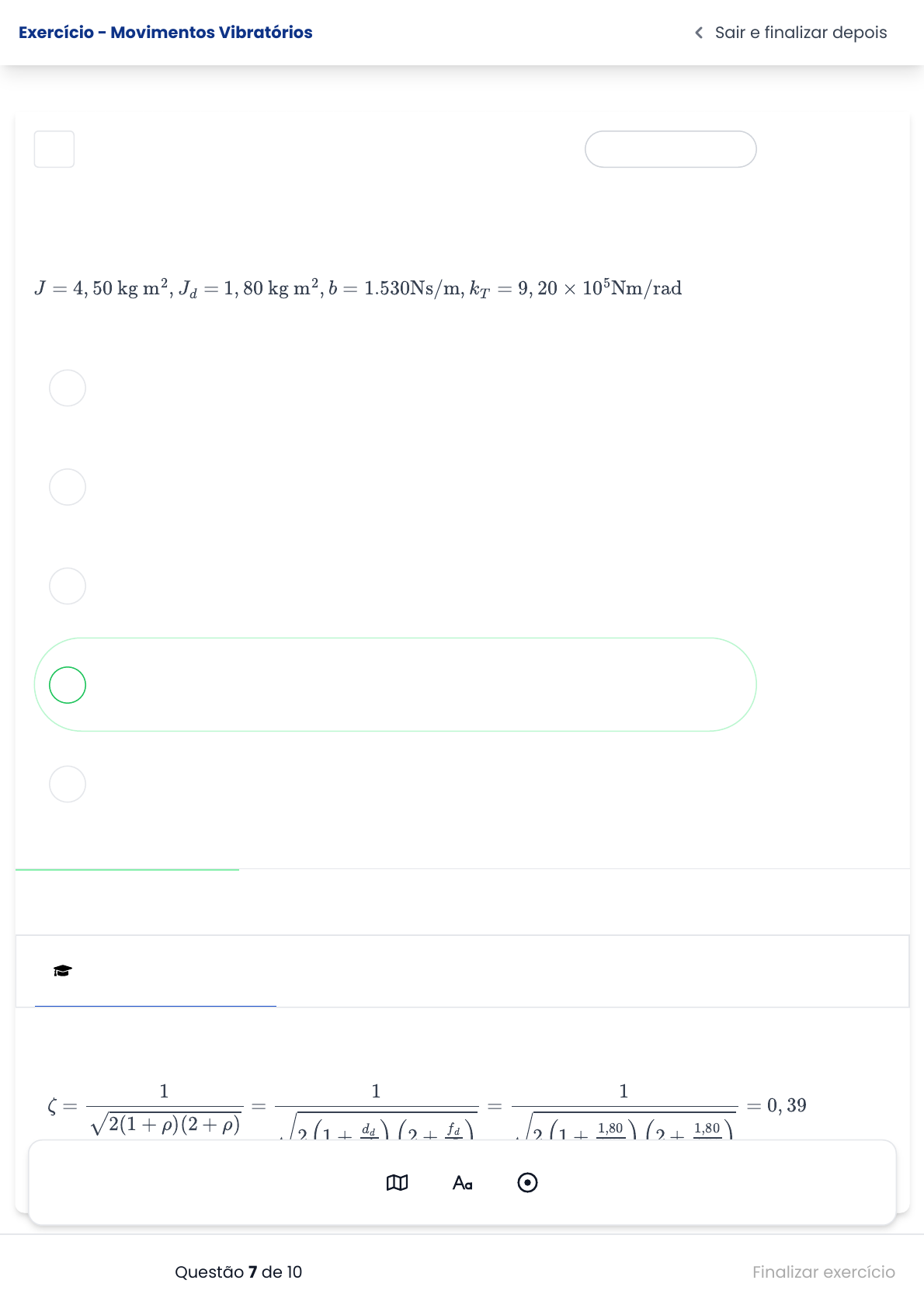Click the 'Exercício - Movimentos Vibratórios' title
Image resolution: width=924 pixels, height=1308 pixels.
click(165, 33)
